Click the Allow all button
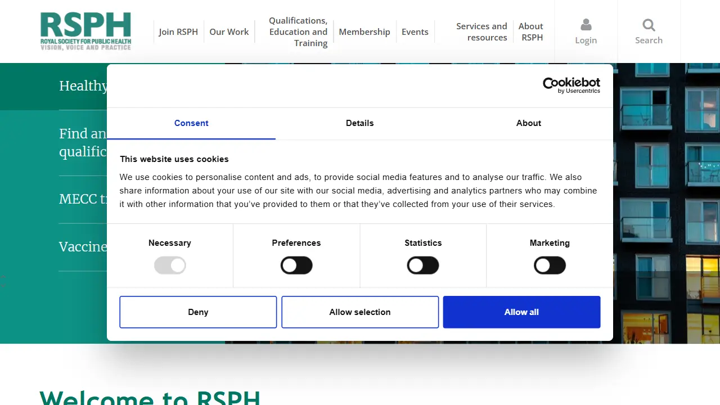720x405 pixels. pyautogui.click(x=521, y=312)
